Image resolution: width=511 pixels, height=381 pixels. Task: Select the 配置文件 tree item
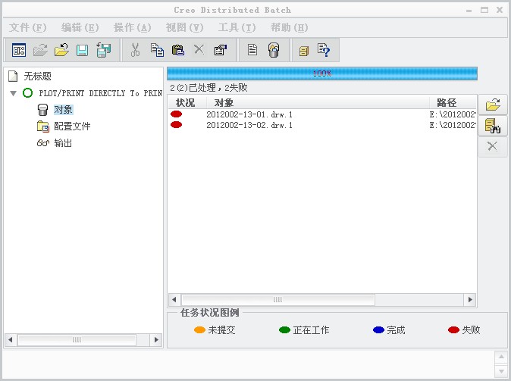[x=72, y=126]
